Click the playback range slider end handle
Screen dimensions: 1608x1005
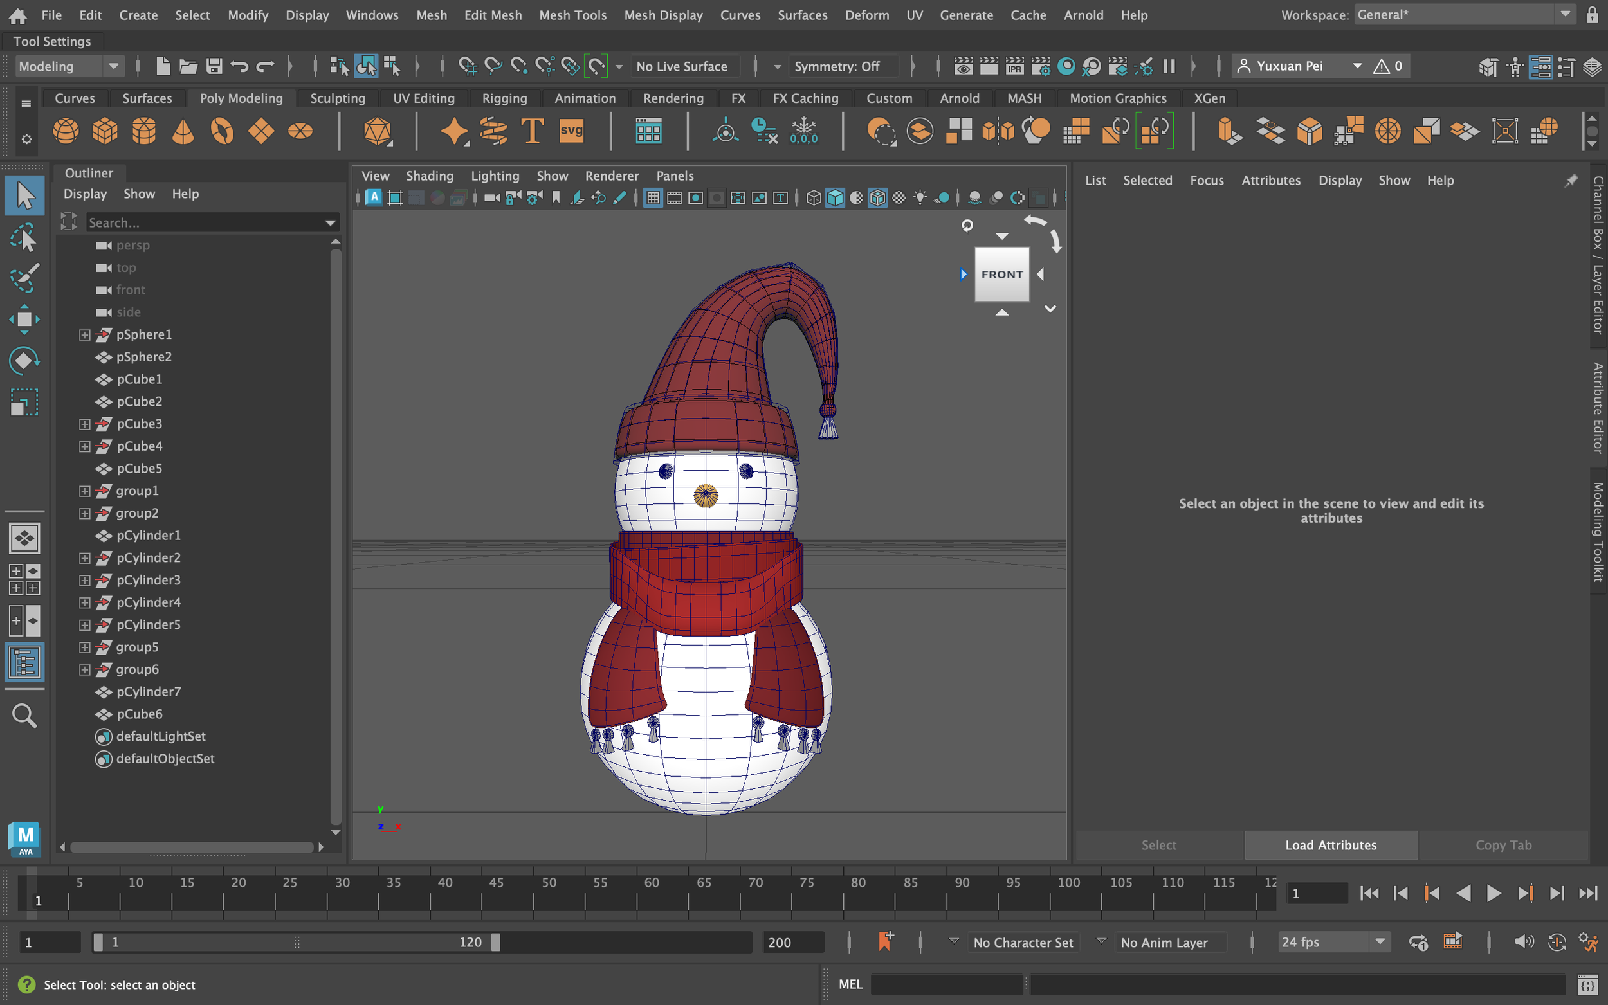(x=495, y=942)
